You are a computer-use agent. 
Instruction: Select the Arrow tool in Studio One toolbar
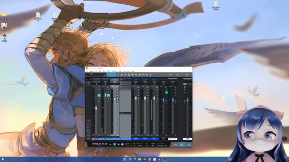pyautogui.click(x=111, y=75)
